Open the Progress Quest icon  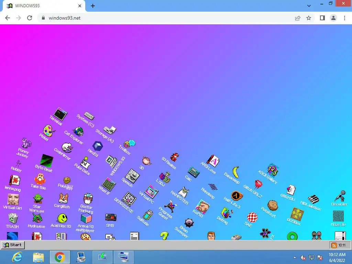click(x=170, y=206)
